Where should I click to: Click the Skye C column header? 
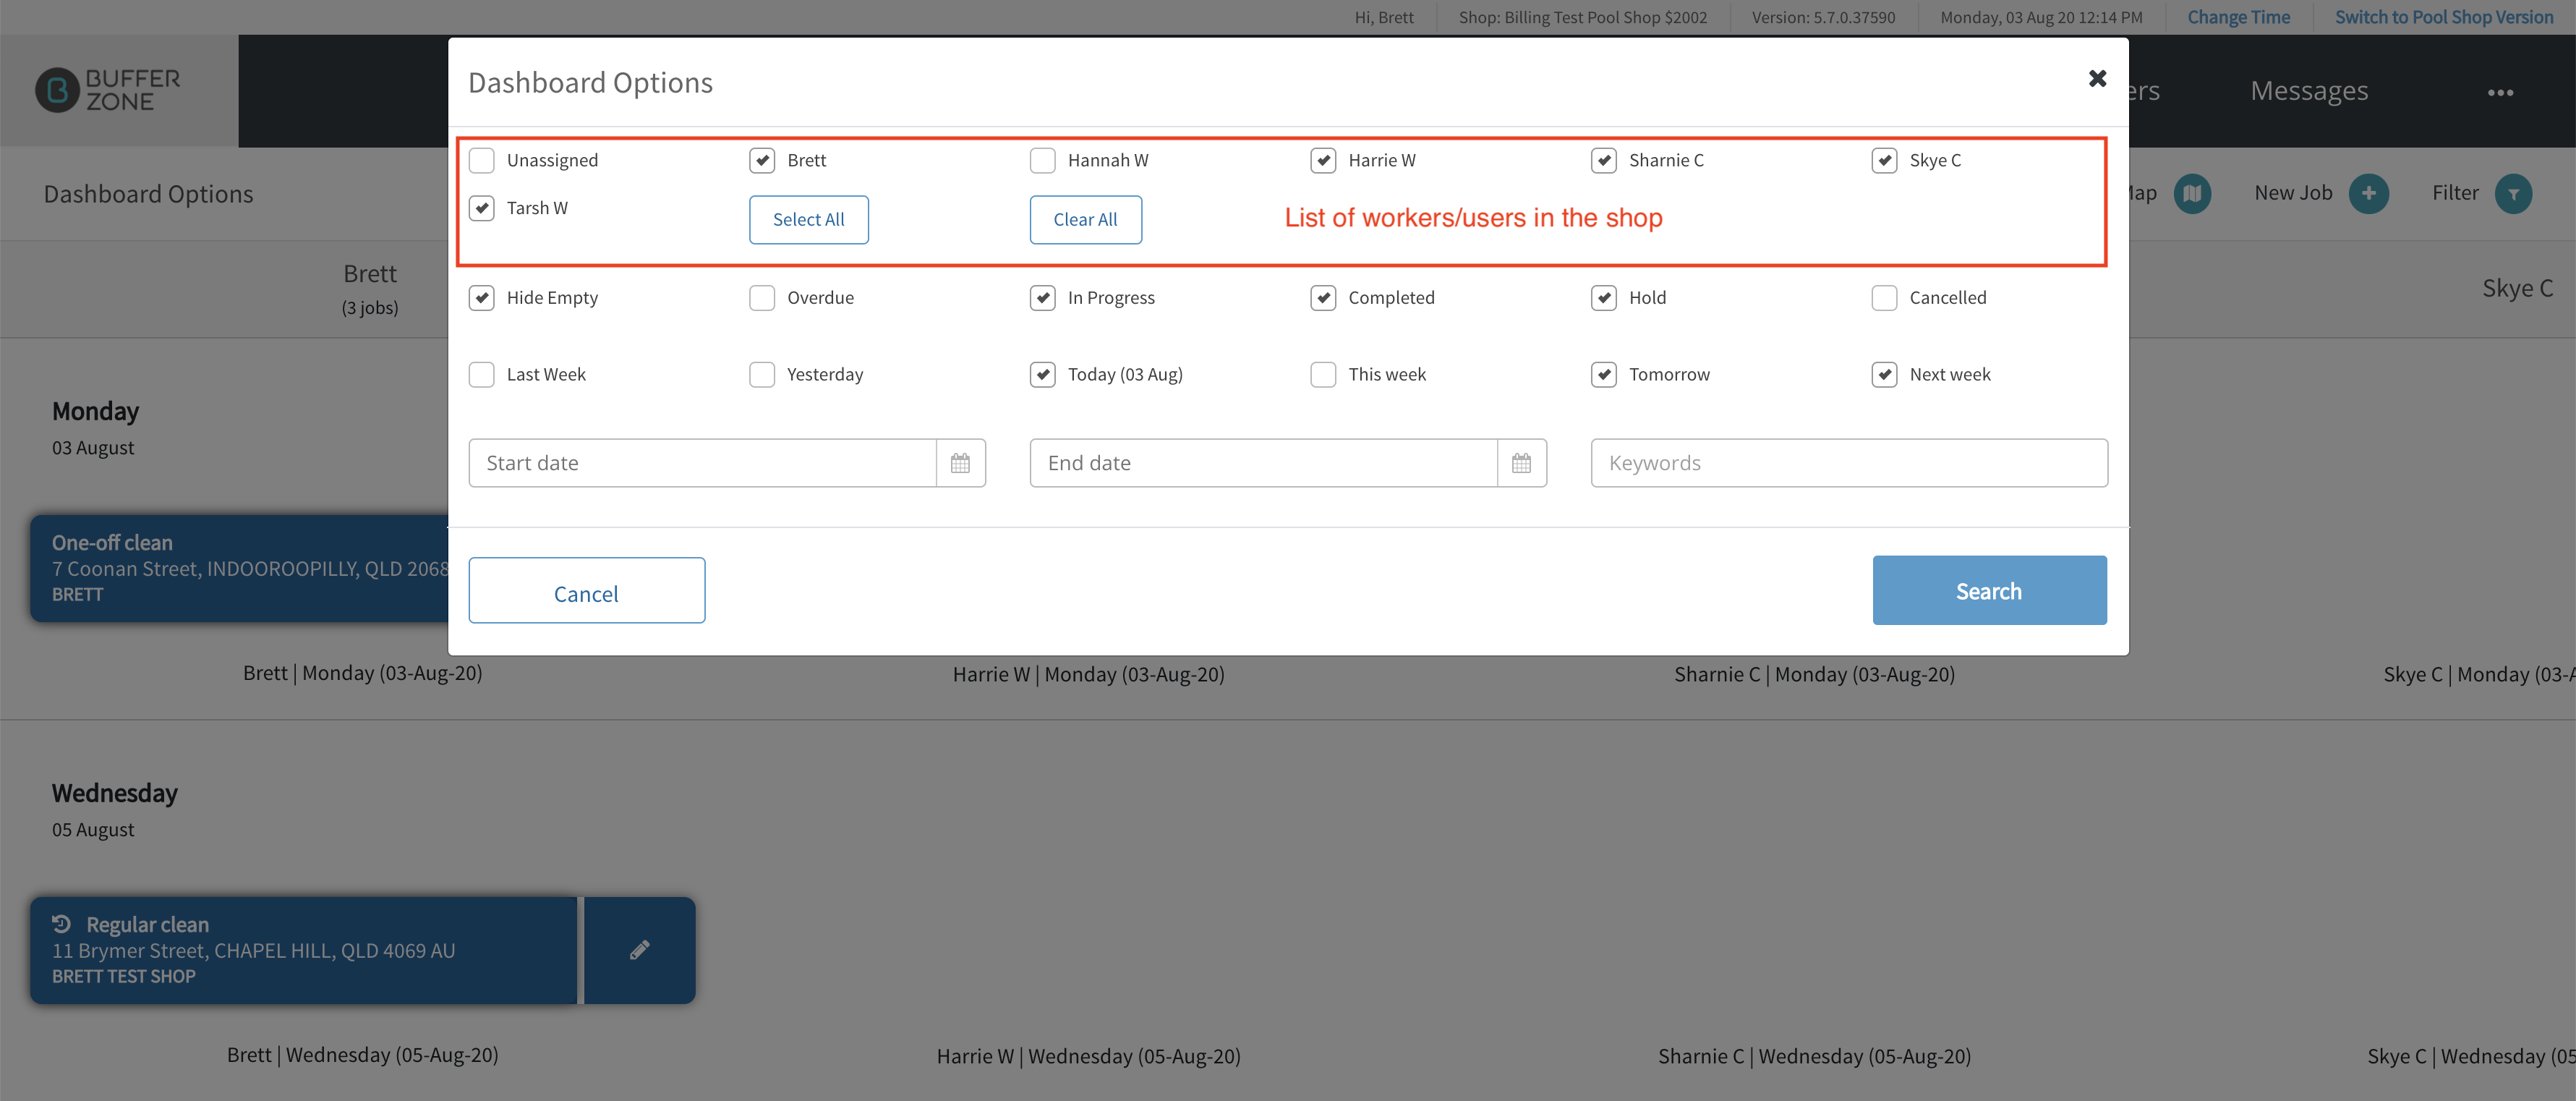[x=2517, y=289]
